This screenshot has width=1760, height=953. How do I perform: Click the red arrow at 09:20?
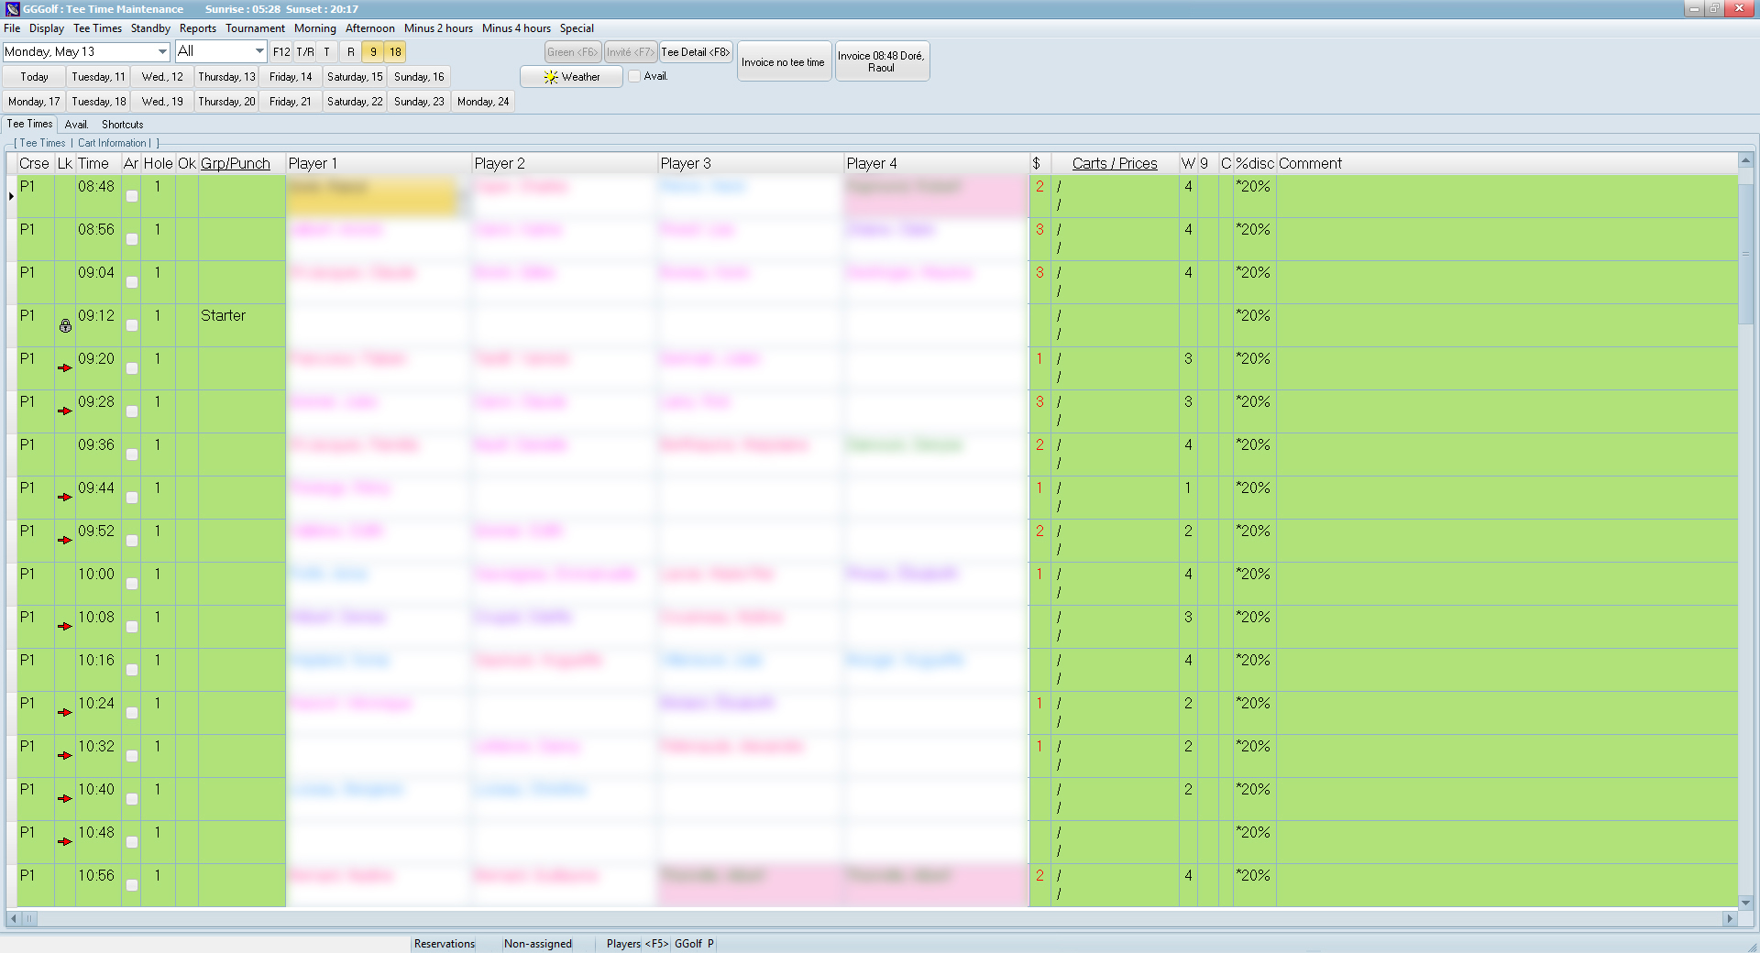(64, 368)
